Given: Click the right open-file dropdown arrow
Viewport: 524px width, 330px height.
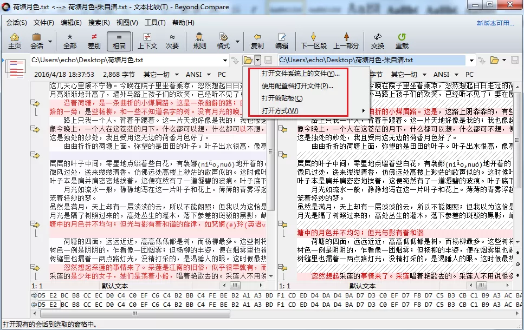Looking at the screenshot, I should pyautogui.click(x=504, y=61).
